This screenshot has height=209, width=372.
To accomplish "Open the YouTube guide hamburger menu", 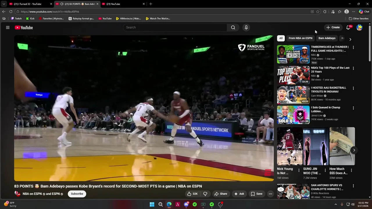I will 8,28.
